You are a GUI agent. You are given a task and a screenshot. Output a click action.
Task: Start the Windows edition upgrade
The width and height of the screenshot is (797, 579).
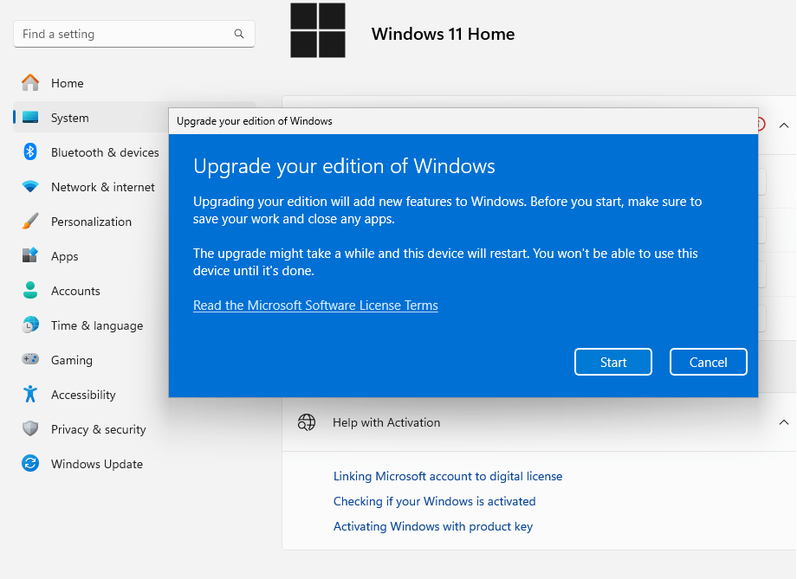[x=613, y=362]
